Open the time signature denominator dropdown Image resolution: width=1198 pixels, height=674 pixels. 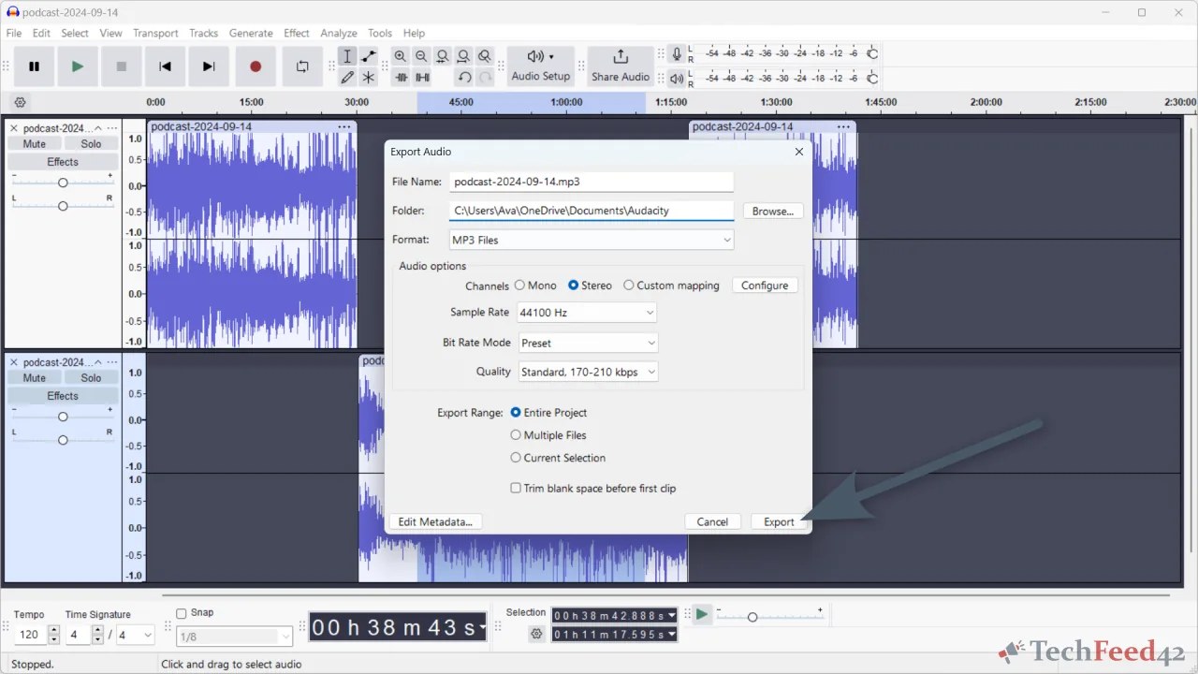[136, 635]
